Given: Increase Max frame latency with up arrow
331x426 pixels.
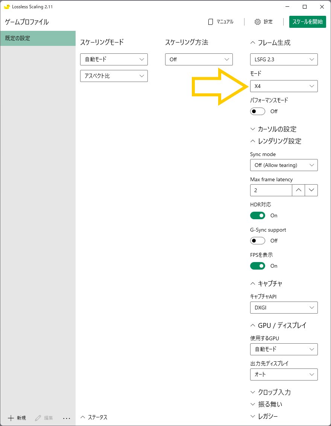Looking at the screenshot, I should tap(298, 190).
